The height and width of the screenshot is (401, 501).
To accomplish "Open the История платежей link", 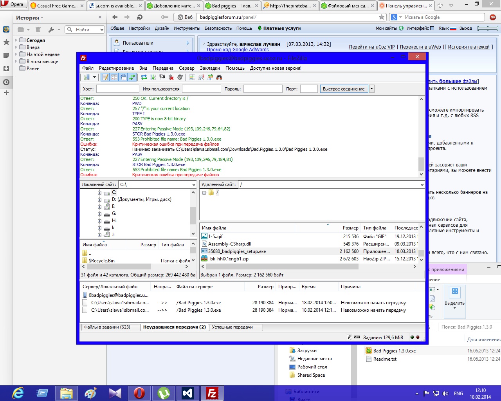I will coord(469,47).
